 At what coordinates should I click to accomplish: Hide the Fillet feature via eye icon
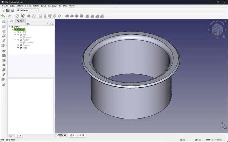(x=18, y=48)
